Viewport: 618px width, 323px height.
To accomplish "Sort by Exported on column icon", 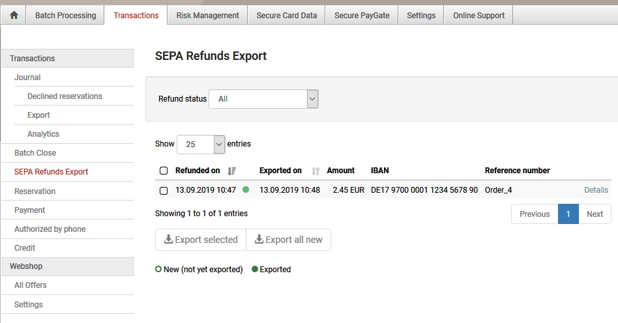I will 316,171.
